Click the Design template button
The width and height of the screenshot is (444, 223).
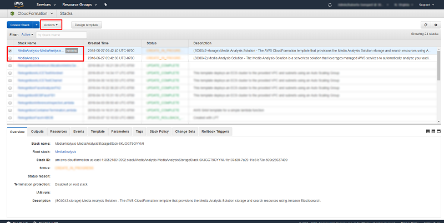[87, 25]
